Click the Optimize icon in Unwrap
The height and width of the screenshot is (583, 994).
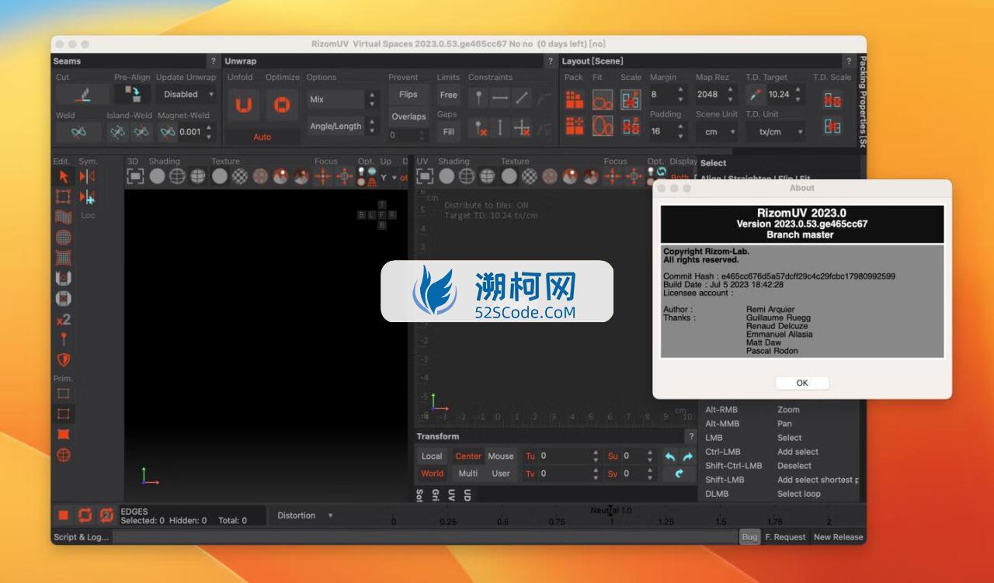coord(282,104)
